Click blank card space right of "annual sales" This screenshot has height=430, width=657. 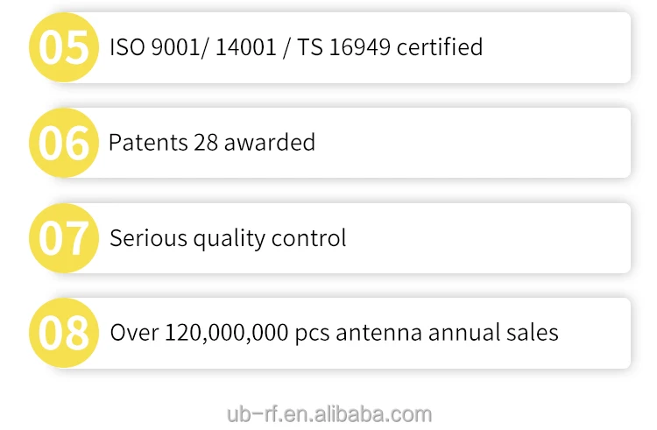click(x=594, y=333)
